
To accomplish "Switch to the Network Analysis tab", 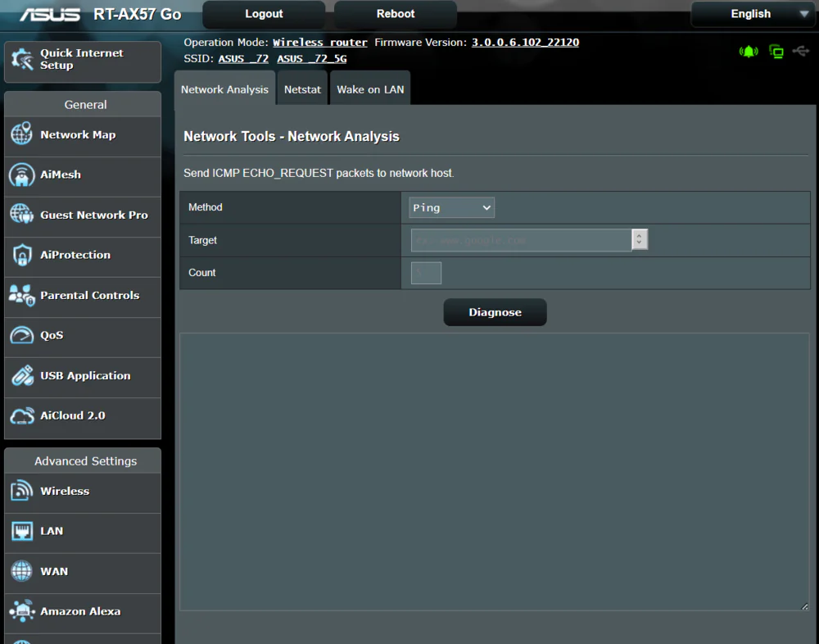I will [224, 88].
